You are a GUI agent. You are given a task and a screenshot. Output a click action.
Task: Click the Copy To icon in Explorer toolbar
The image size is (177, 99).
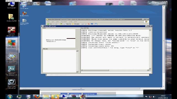[x=86, y=24]
